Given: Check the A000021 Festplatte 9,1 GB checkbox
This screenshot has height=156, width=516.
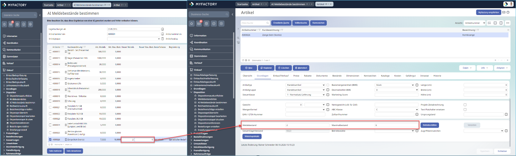Looking at the screenshot, I should 50,107.
